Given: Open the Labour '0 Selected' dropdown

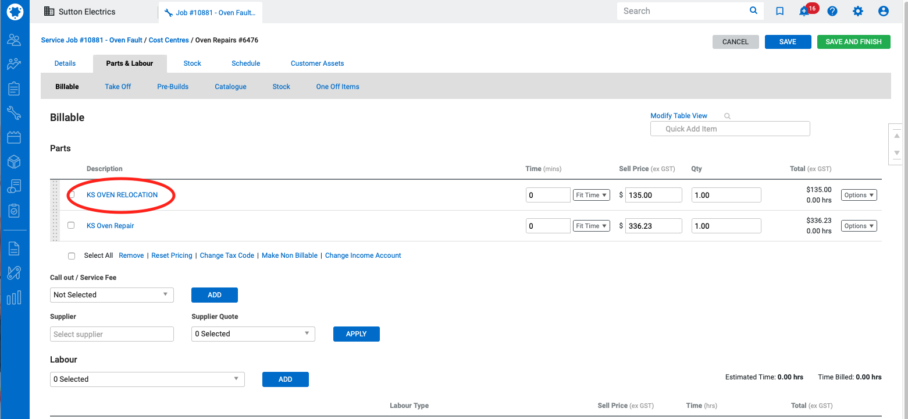Looking at the screenshot, I should (x=147, y=379).
